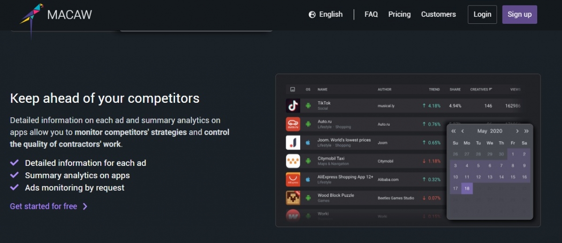This screenshot has height=243, width=562.
Task: Jump back a year with double-left arrows
Action: pos(453,131)
